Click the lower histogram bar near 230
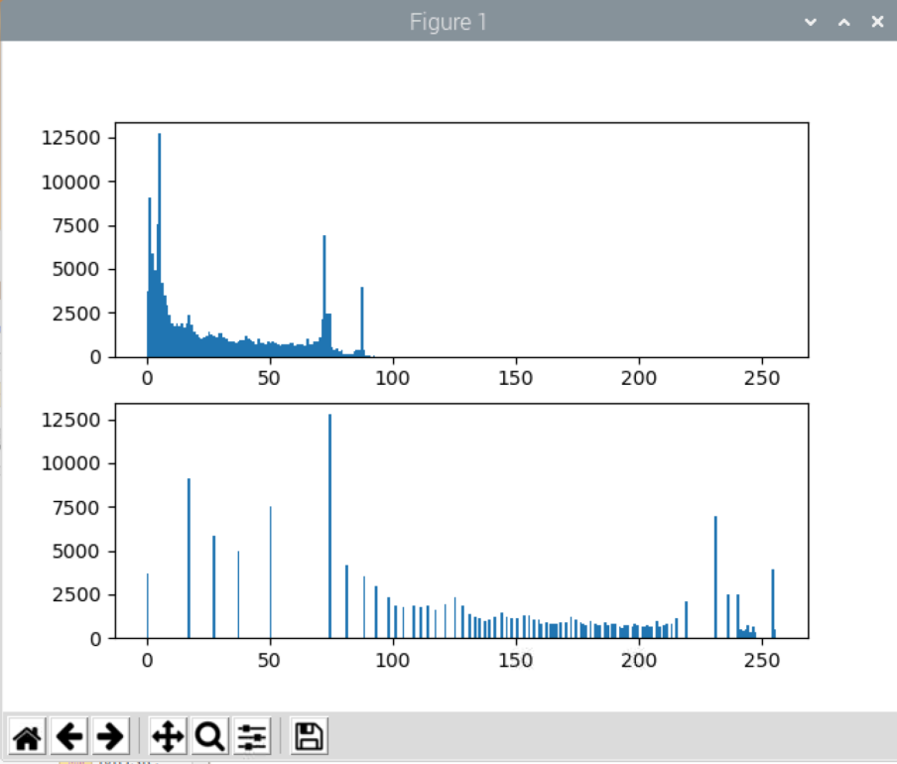The image size is (897, 764). click(x=715, y=577)
